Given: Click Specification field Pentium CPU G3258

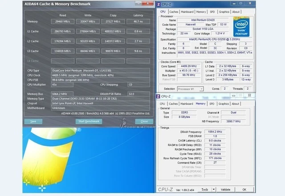Looking at the screenshot, I should (215, 39).
